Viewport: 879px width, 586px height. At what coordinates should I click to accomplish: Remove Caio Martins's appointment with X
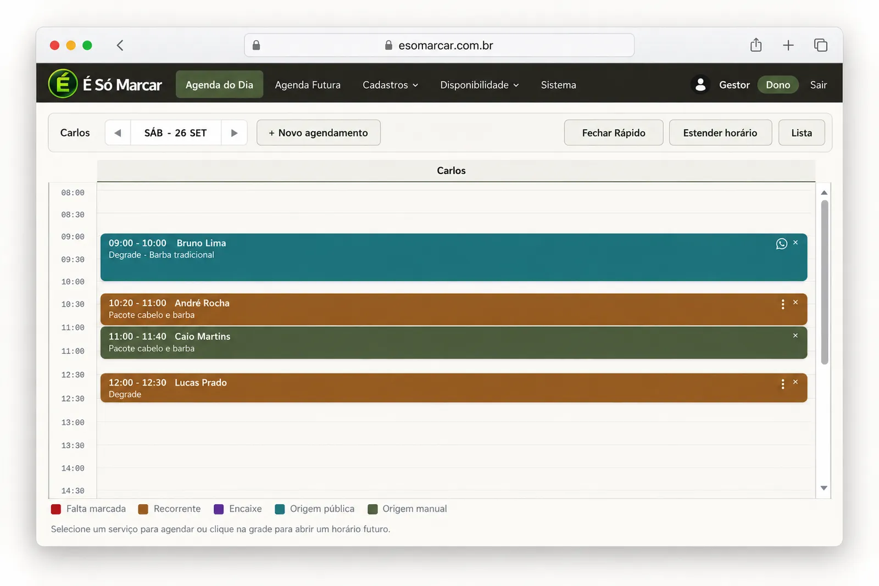[x=795, y=336]
